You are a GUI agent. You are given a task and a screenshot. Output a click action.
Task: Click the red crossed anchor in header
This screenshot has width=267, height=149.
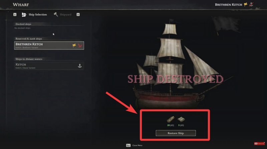[251, 5]
